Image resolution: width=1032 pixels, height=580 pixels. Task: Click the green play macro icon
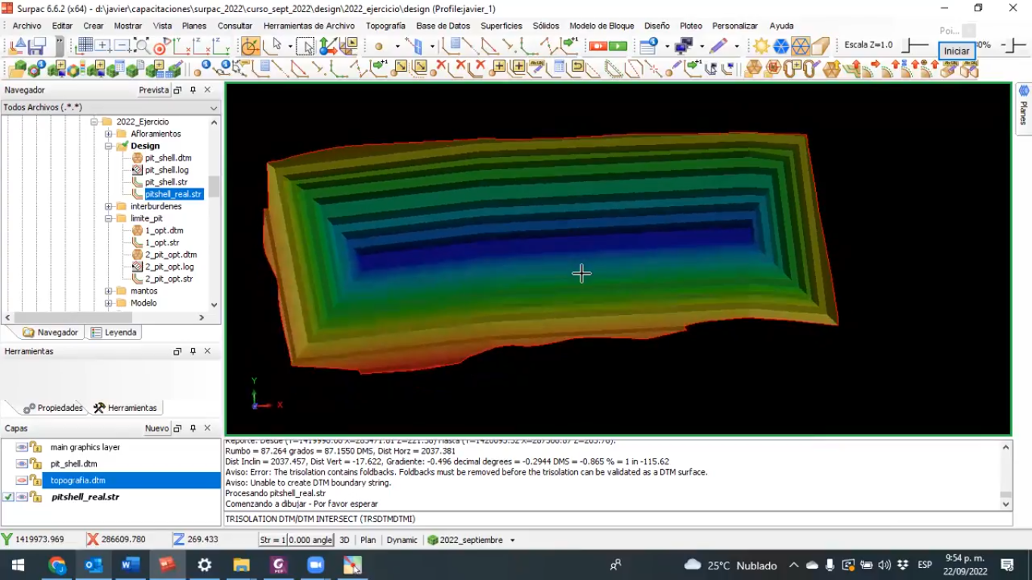(x=618, y=46)
